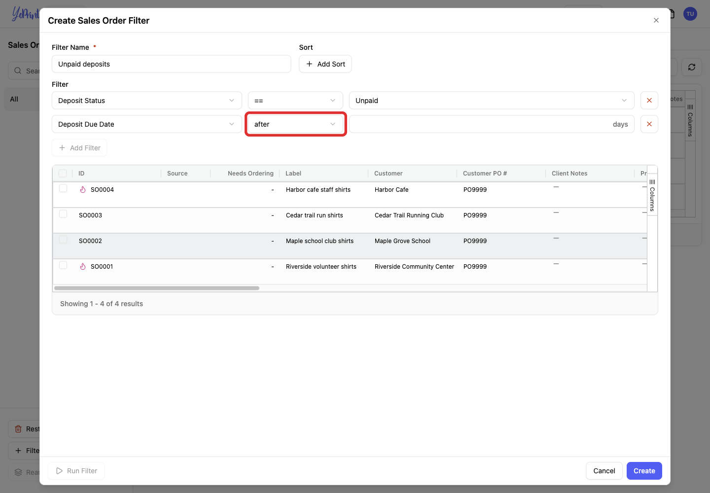Image resolution: width=710 pixels, height=493 pixels.
Task: Click the Add Sort button
Action: pyautogui.click(x=325, y=64)
